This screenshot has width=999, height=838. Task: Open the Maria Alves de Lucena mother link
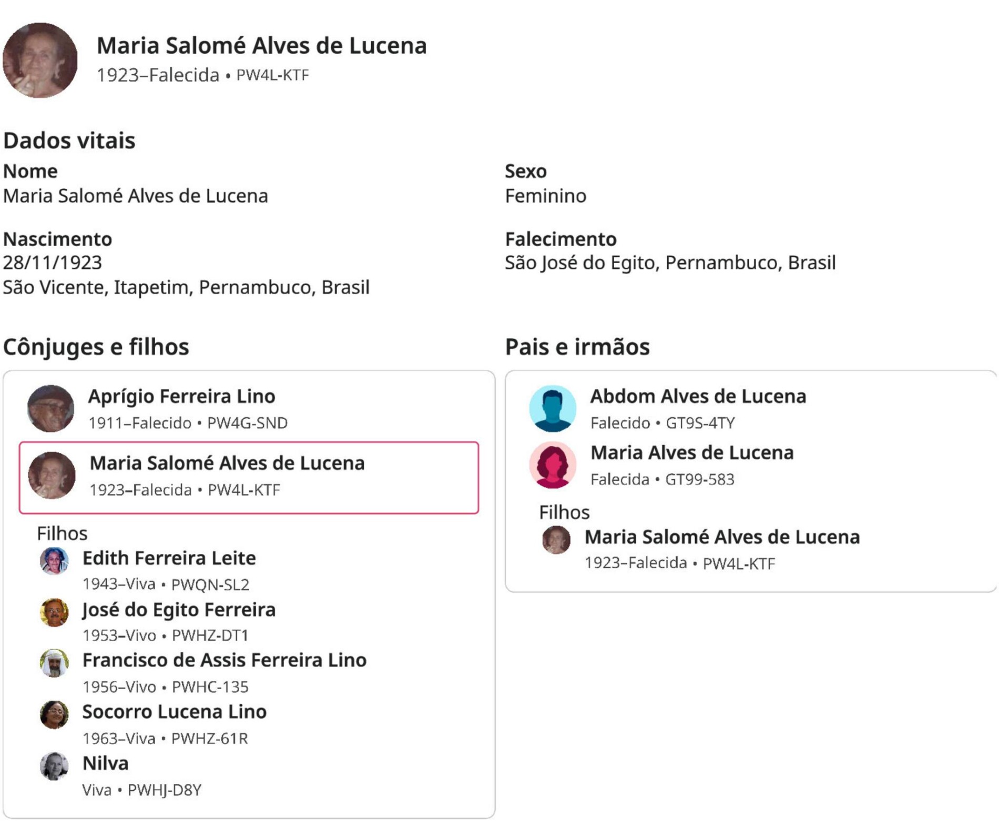pyautogui.click(x=691, y=453)
